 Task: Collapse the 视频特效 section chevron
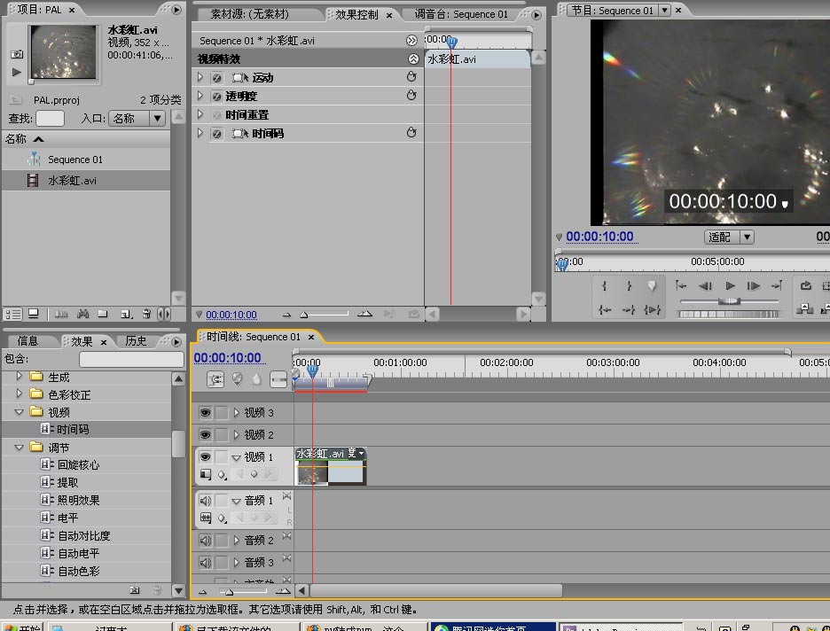[x=413, y=58]
